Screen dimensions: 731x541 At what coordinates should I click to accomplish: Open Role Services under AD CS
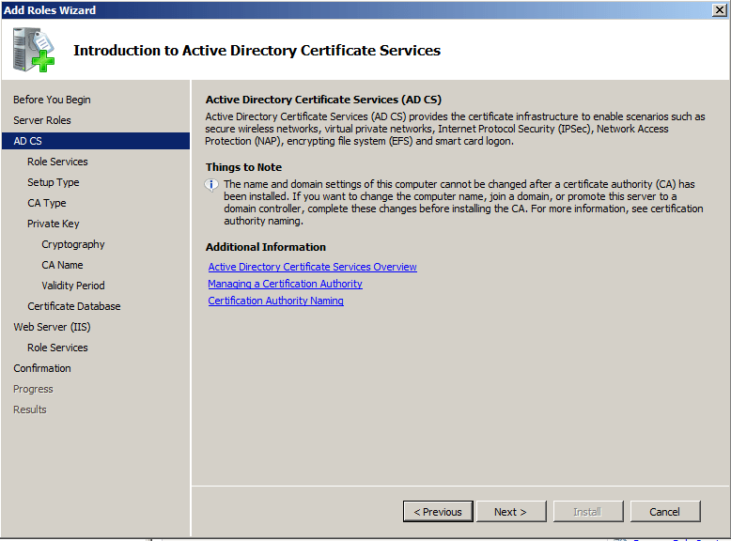click(x=57, y=162)
